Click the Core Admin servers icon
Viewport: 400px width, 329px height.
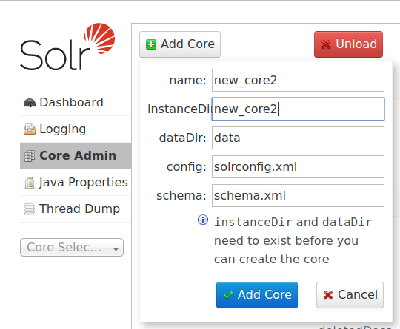pyautogui.click(x=30, y=156)
